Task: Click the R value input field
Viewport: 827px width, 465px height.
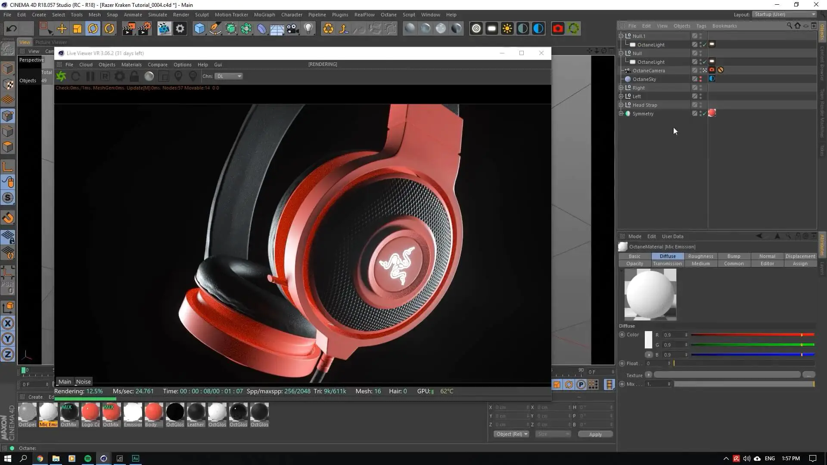Action: click(675, 335)
